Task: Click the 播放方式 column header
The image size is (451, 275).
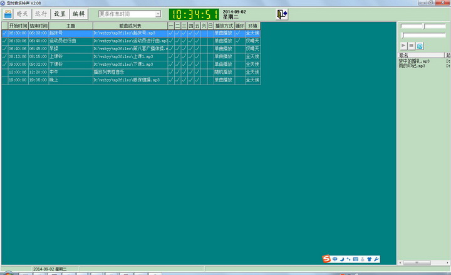Action: tap(224, 26)
